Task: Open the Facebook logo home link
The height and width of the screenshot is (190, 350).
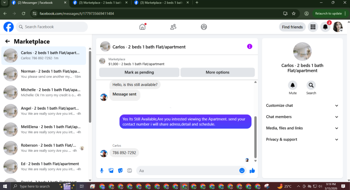Action: coord(8,27)
